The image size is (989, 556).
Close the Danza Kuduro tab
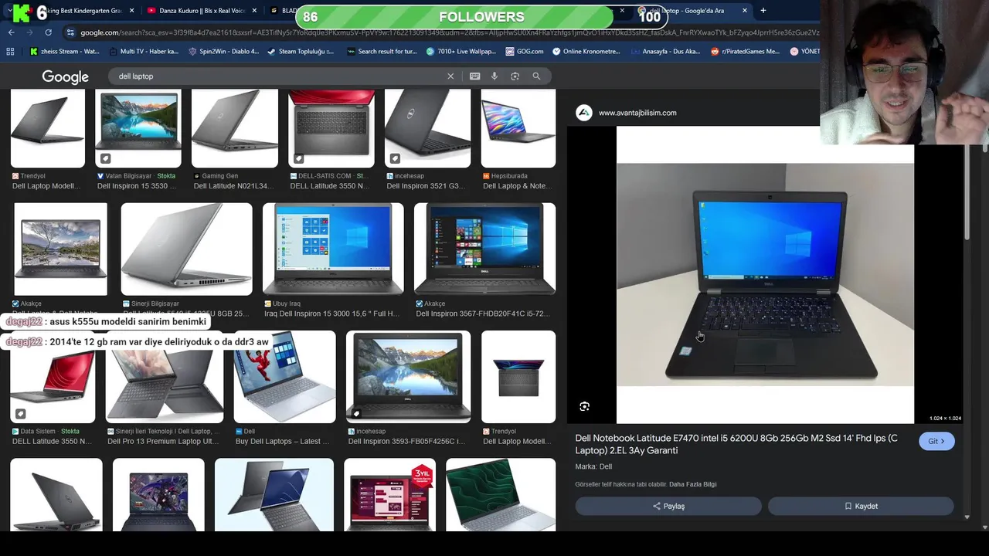(x=255, y=11)
